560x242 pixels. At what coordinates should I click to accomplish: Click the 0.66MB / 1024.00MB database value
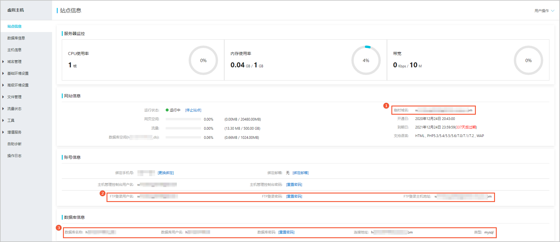(242, 137)
